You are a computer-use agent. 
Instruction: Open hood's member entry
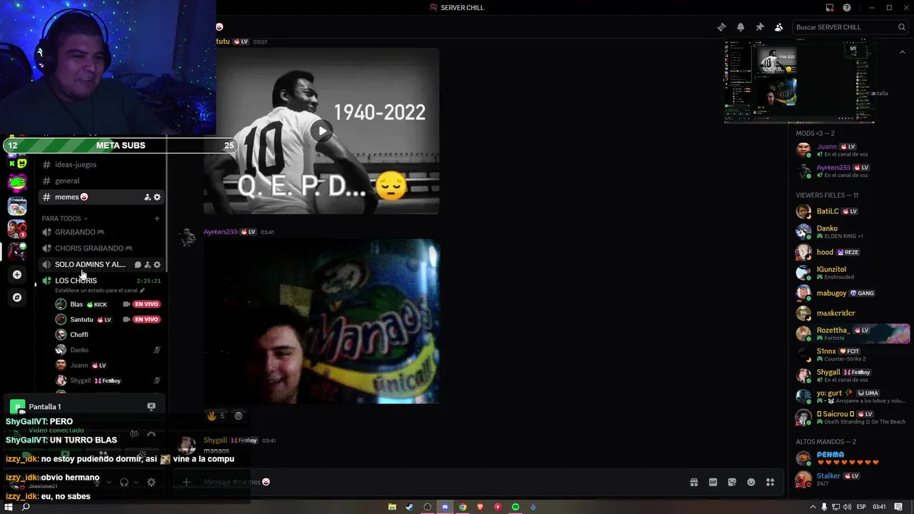[851, 252]
